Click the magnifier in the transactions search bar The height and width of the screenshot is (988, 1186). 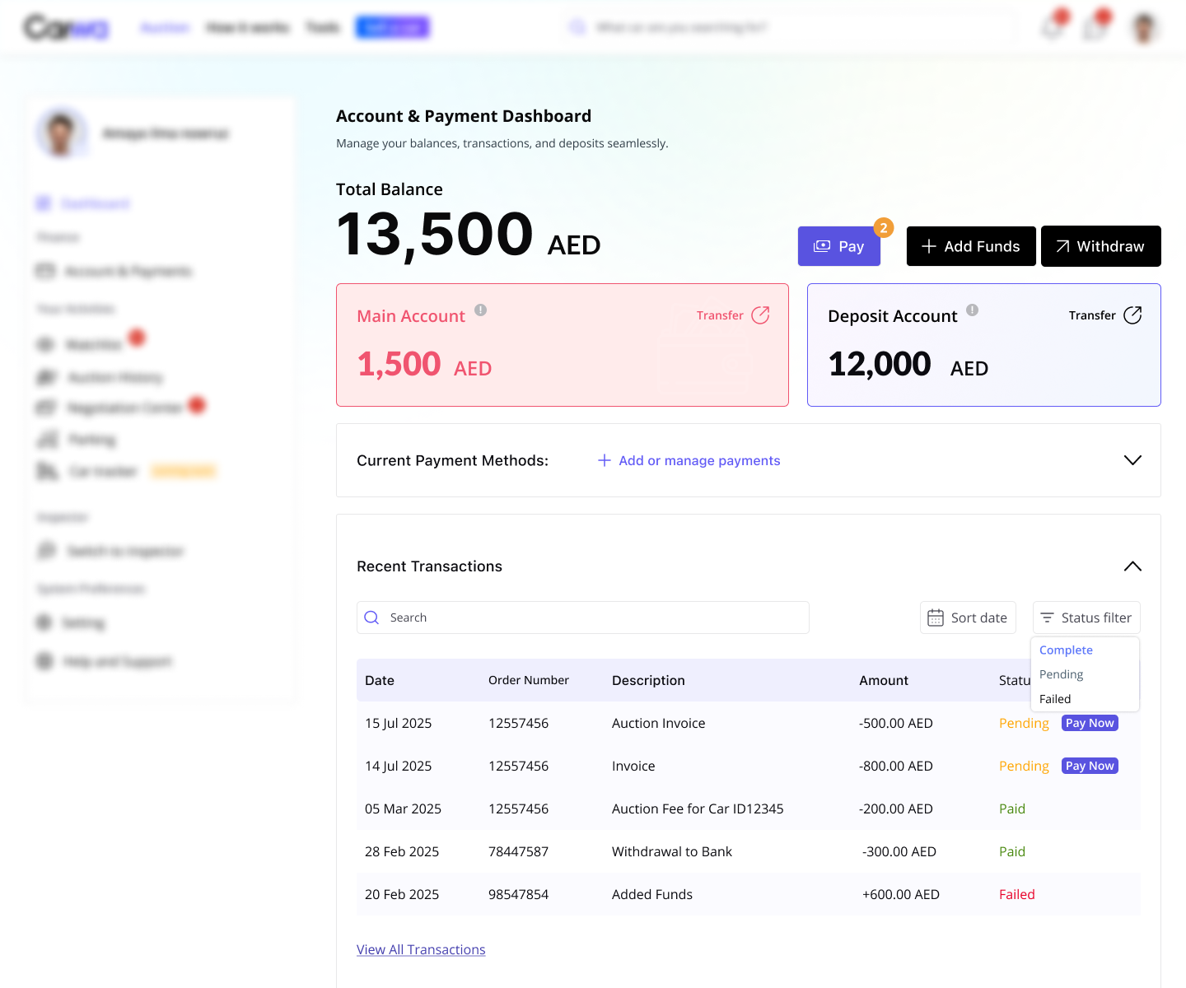pyautogui.click(x=371, y=617)
